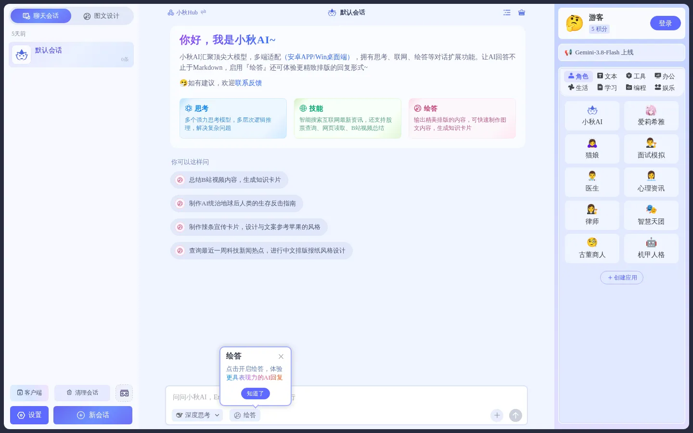Choose suggestion 总结B站视频内容，生成知识卡片
The width and height of the screenshot is (693, 433).
coord(229,180)
